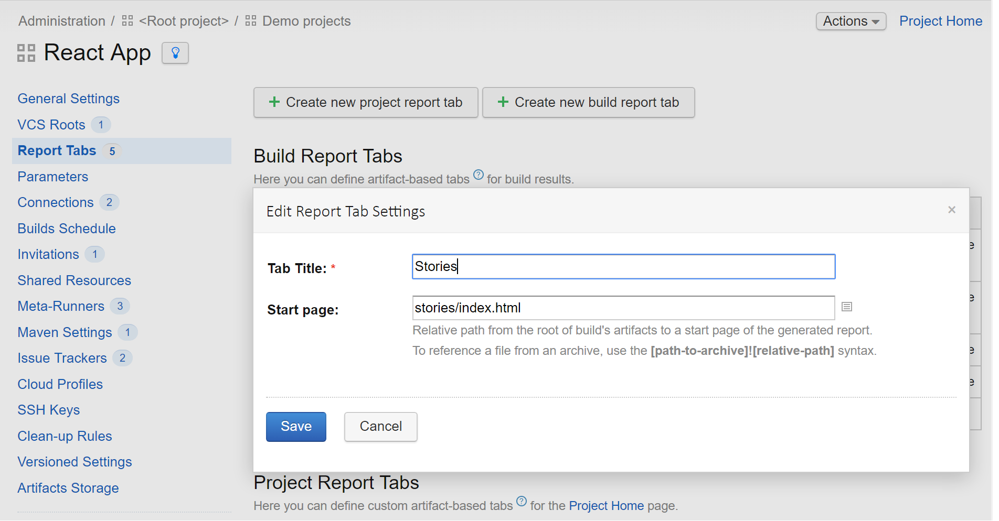Open the Actions dropdown
The width and height of the screenshot is (999, 521).
click(x=851, y=21)
